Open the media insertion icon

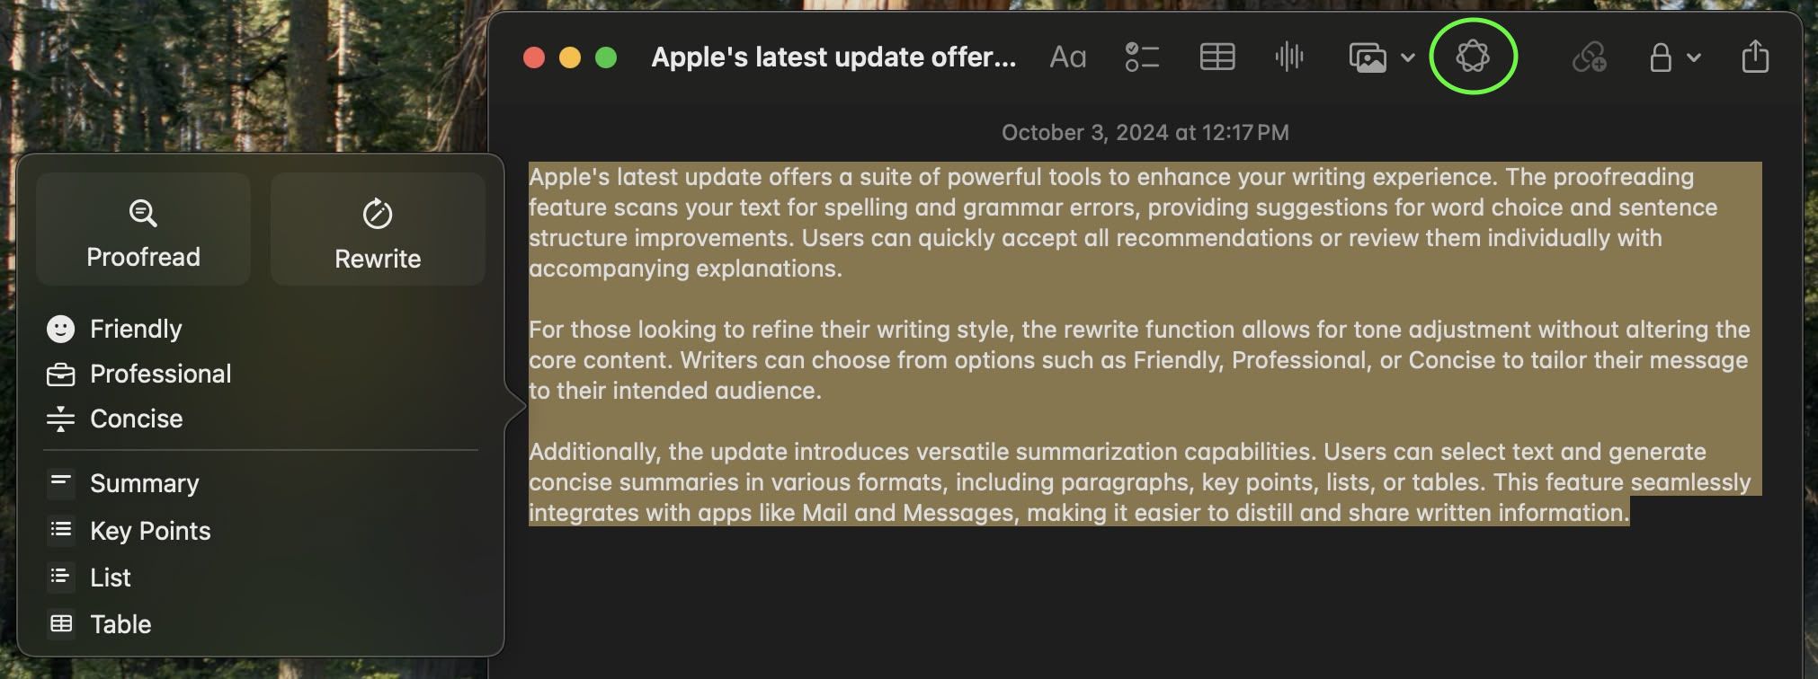(1368, 57)
